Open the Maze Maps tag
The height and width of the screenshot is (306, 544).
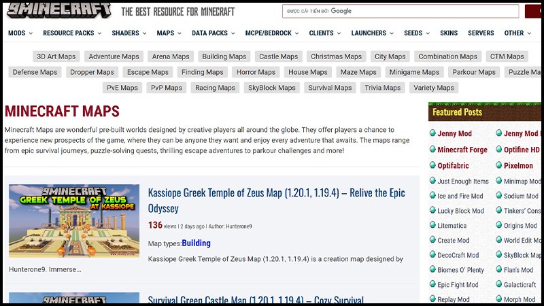point(358,72)
